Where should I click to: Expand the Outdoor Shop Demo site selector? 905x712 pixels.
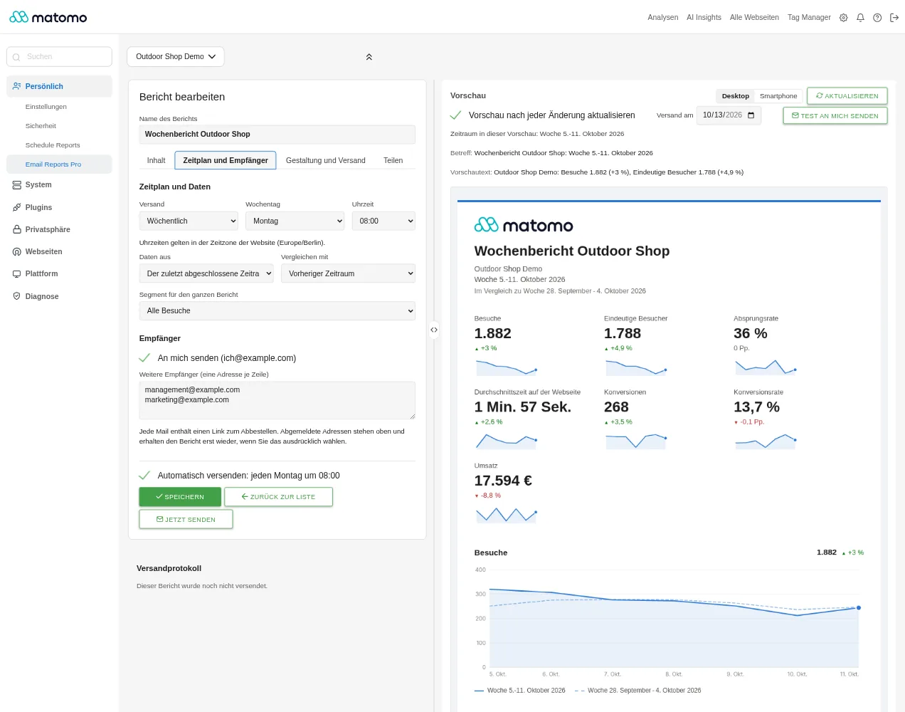pyautogui.click(x=176, y=57)
